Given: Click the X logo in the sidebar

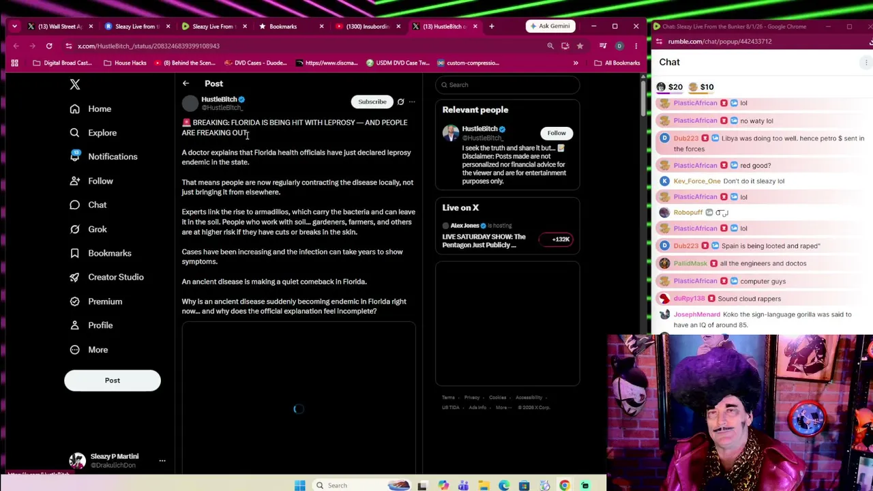Looking at the screenshot, I should (x=75, y=85).
